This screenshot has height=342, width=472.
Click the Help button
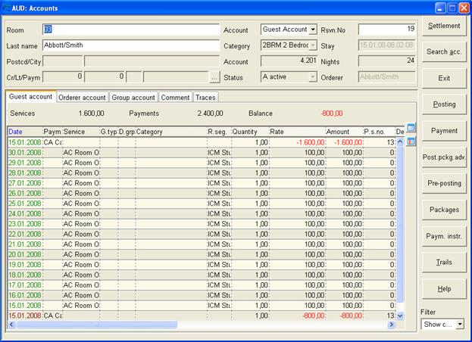pos(444,289)
